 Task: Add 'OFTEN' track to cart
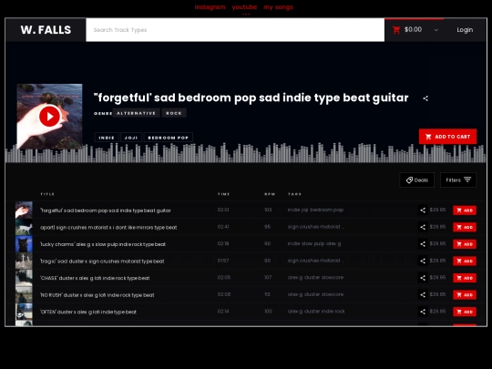[x=465, y=312]
